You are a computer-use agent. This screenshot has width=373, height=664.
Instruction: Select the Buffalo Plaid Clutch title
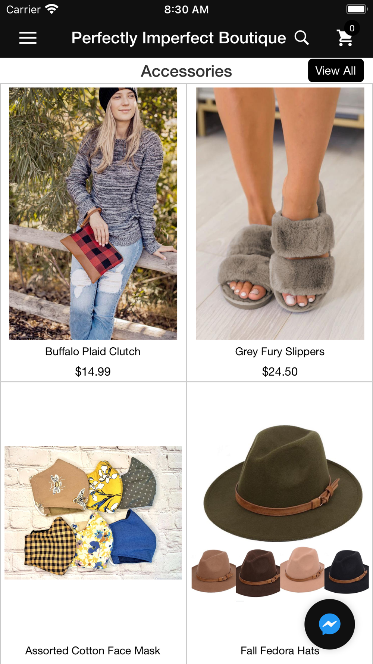[93, 351]
